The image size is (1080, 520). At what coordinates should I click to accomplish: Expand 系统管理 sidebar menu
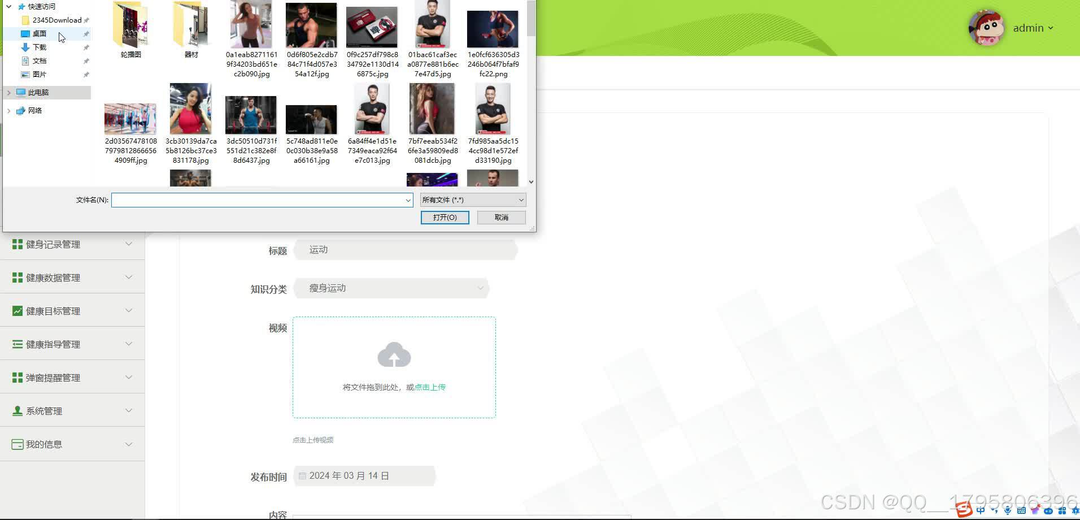[x=72, y=411]
